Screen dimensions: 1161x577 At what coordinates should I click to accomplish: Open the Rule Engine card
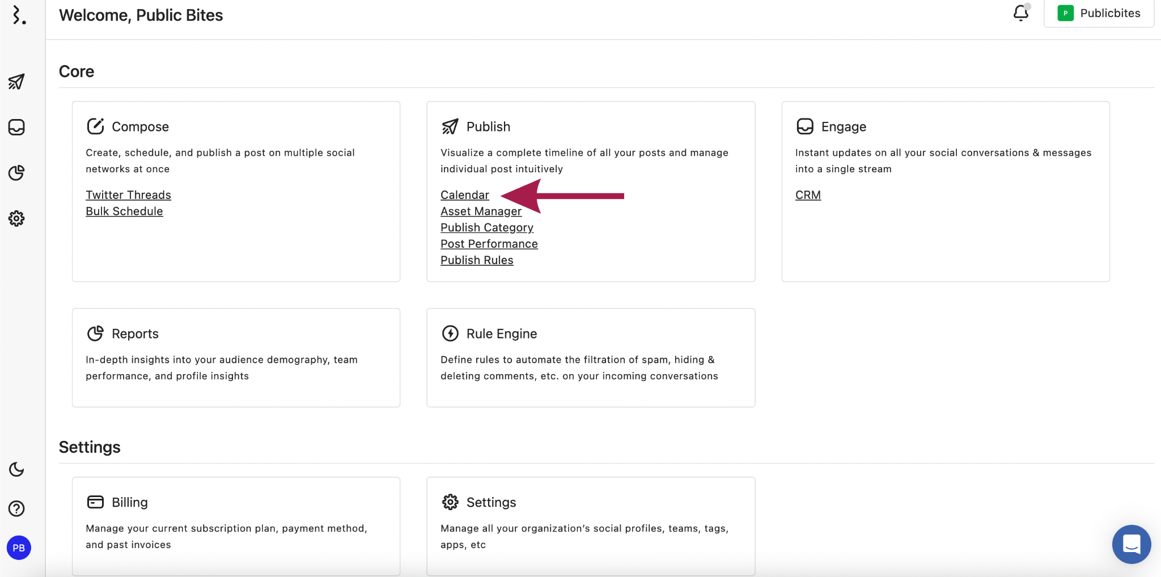[590, 357]
